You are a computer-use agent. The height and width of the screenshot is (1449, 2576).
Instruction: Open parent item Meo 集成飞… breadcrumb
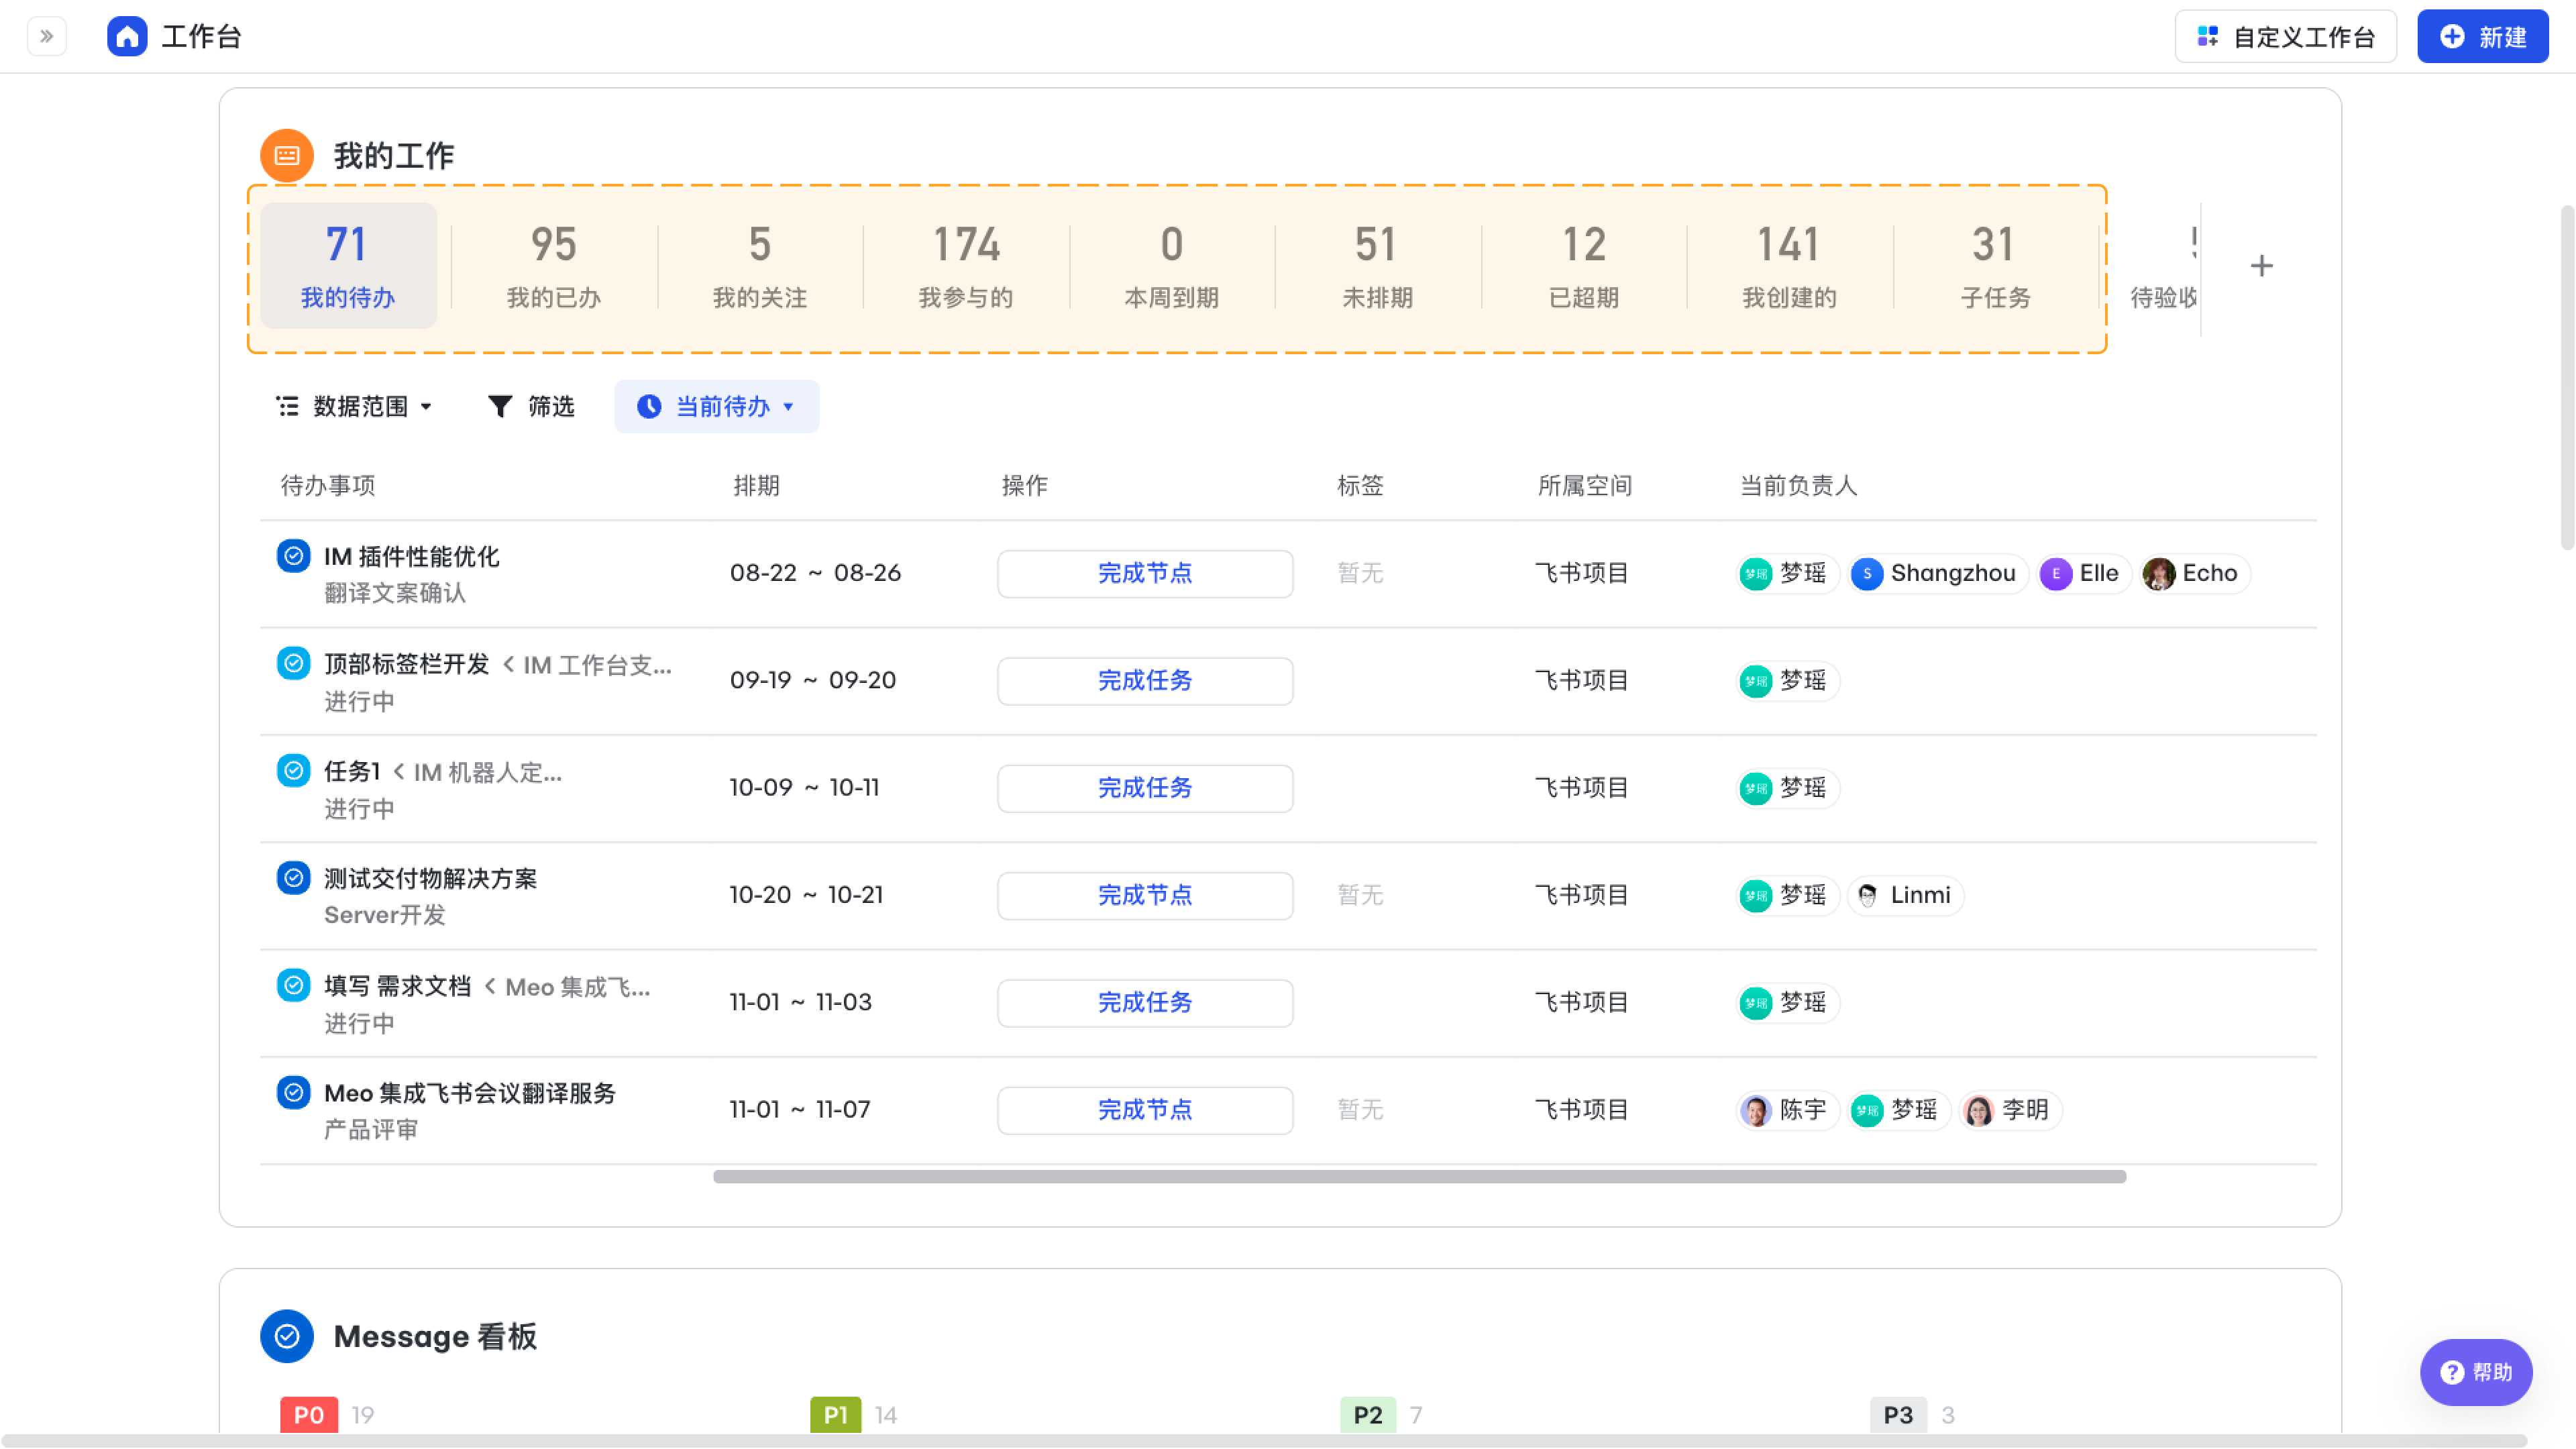click(578, 987)
